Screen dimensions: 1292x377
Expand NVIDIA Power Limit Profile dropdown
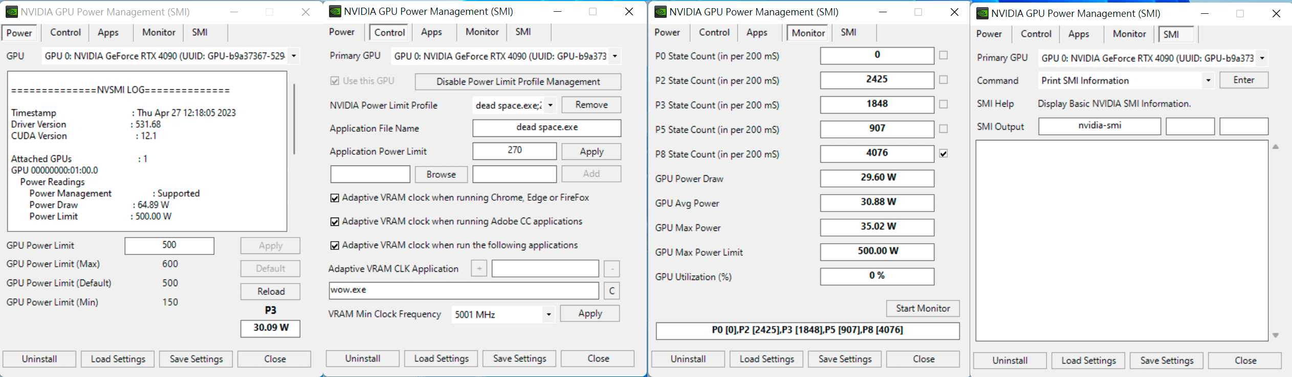coord(550,105)
